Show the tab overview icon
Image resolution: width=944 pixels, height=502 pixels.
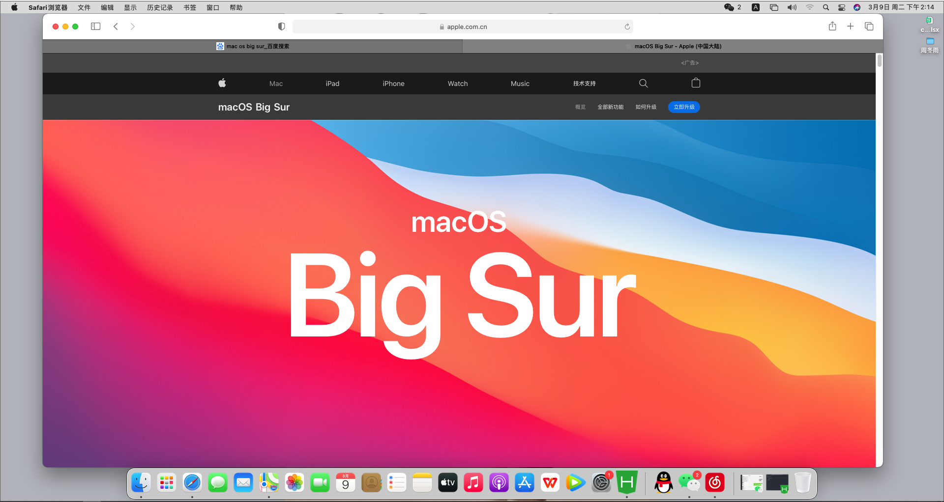869,26
